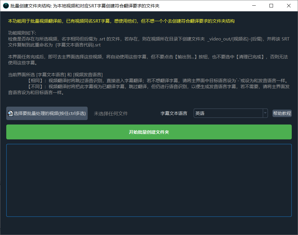Close the batch folder creation window

(289, 6)
